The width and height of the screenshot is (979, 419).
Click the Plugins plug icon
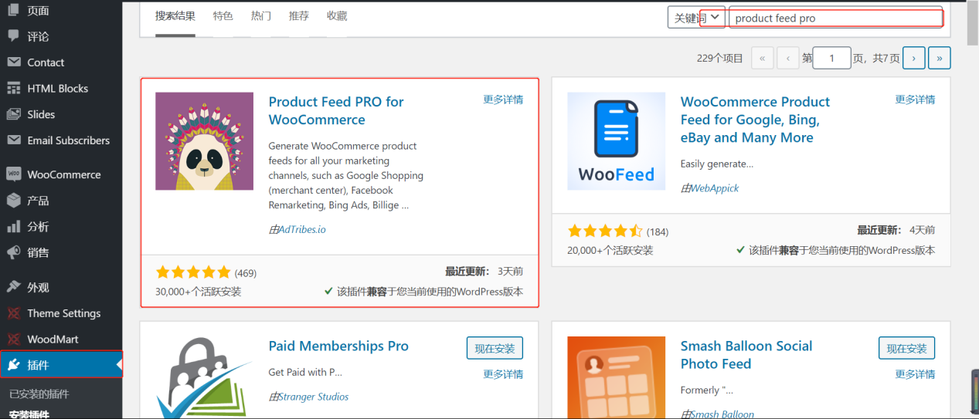[13, 365]
